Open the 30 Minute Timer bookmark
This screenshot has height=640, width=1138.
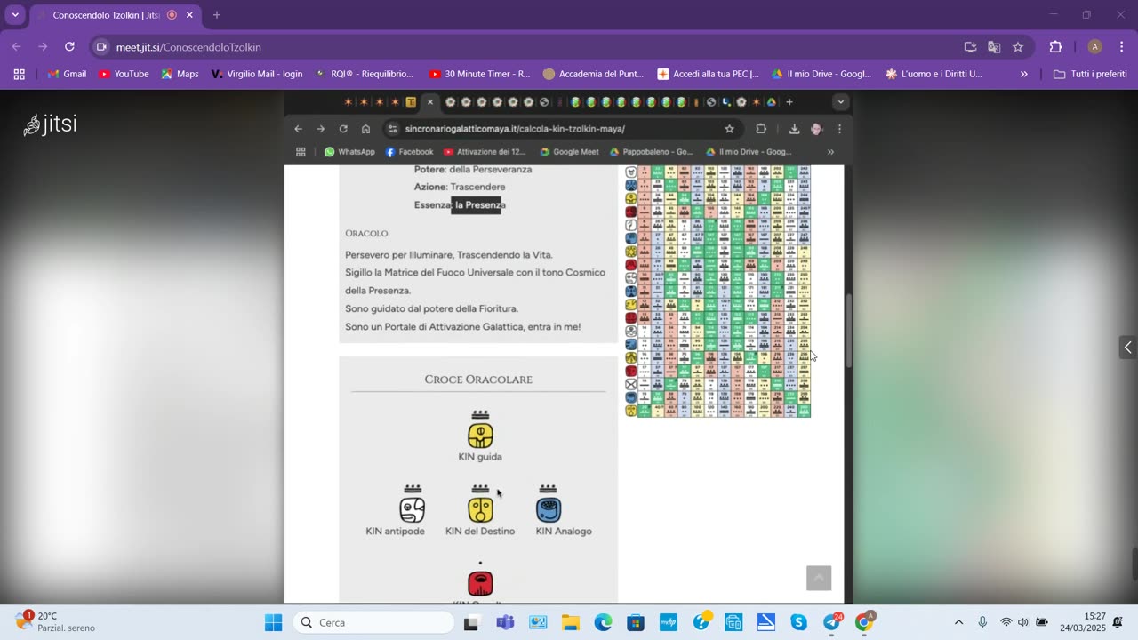pyautogui.click(x=479, y=74)
